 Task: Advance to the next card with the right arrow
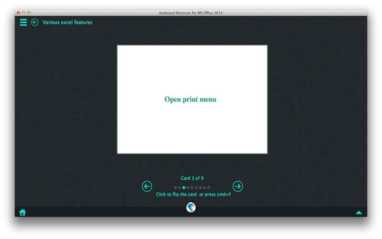[x=237, y=186]
